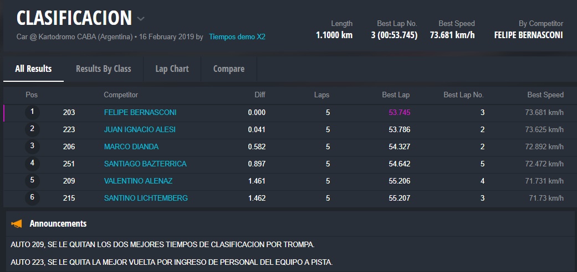Click SANTINO LICHTEMBERG competitor name
Screen dimensions: 577x272
(x=146, y=198)
